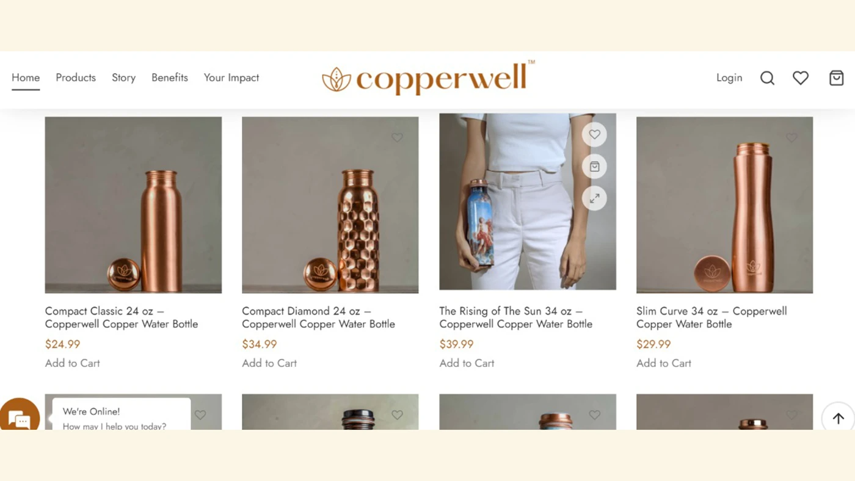This screenshot has height=481, width=855.
Task: Toggle wishlist heart on Compact Diamond 24 oz
Action: click(x=397, y=138)
